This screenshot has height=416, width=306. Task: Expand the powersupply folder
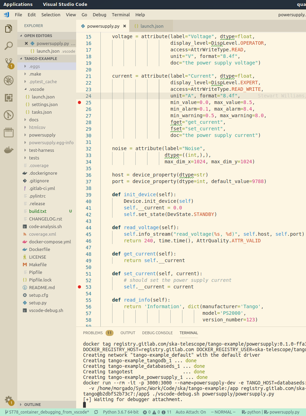pyautogui.click(x=47, y=135)
